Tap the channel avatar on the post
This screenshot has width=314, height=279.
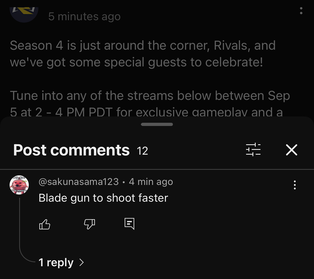24,14
